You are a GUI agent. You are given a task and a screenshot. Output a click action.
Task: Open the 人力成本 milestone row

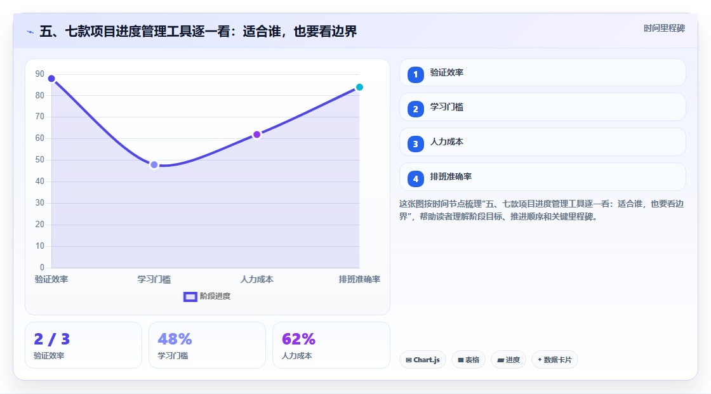(542, 142)
